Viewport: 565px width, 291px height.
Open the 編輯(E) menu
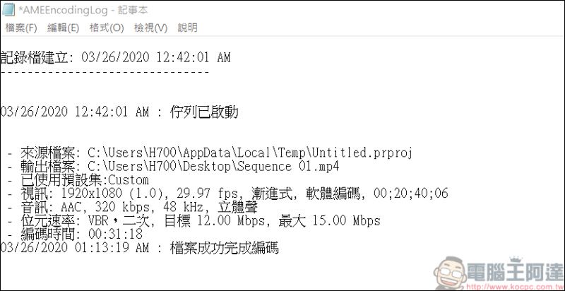pos(63,28)
